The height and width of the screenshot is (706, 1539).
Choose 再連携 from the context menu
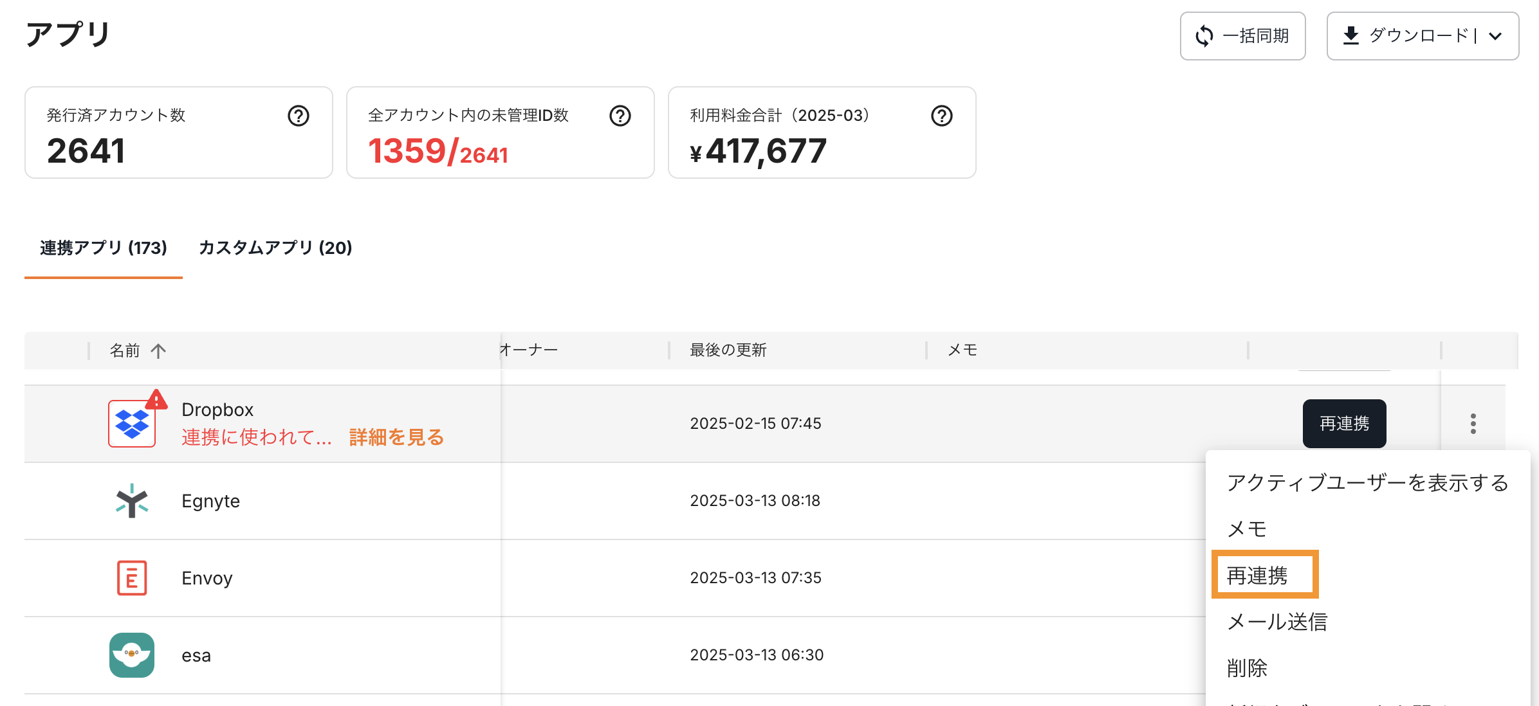1257,575
